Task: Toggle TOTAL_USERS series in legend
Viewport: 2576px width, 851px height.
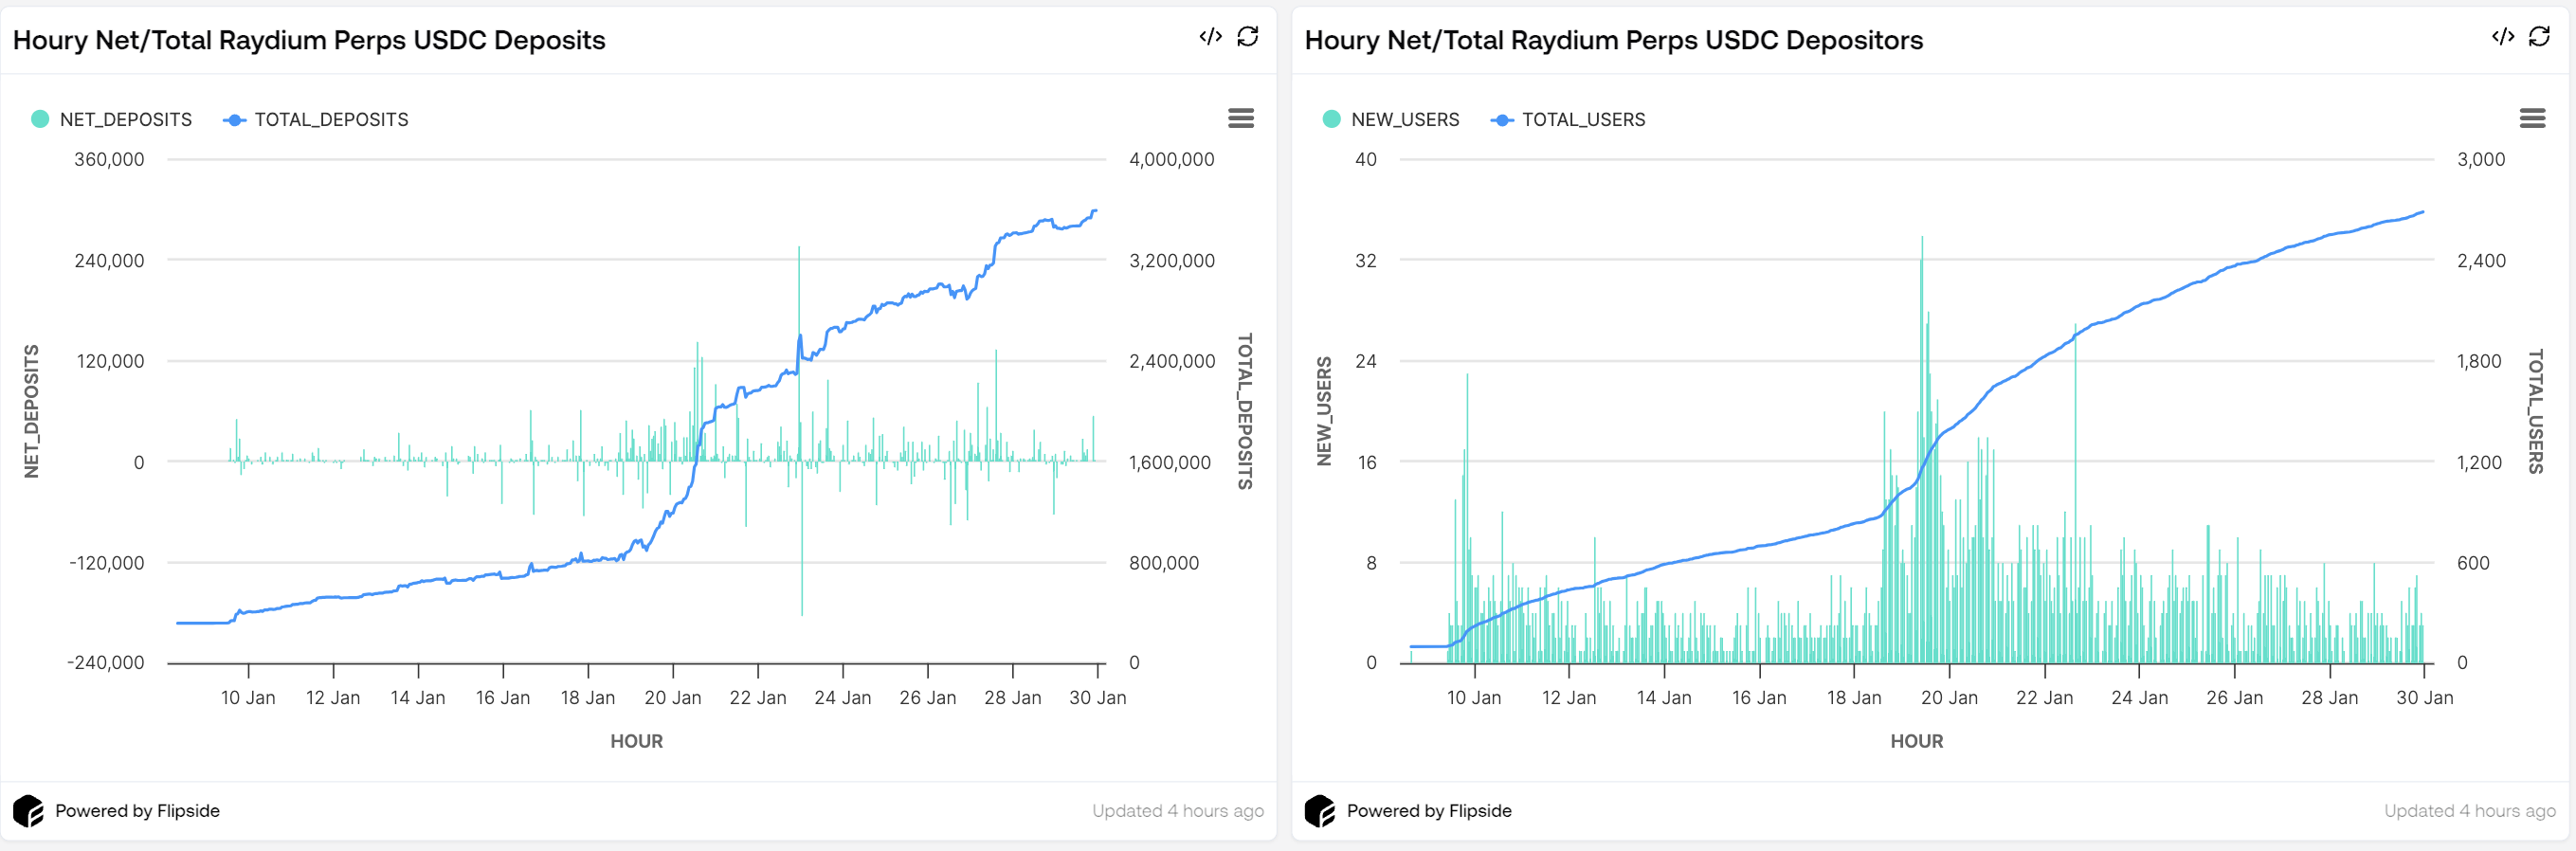Action: coord(1583,120)
